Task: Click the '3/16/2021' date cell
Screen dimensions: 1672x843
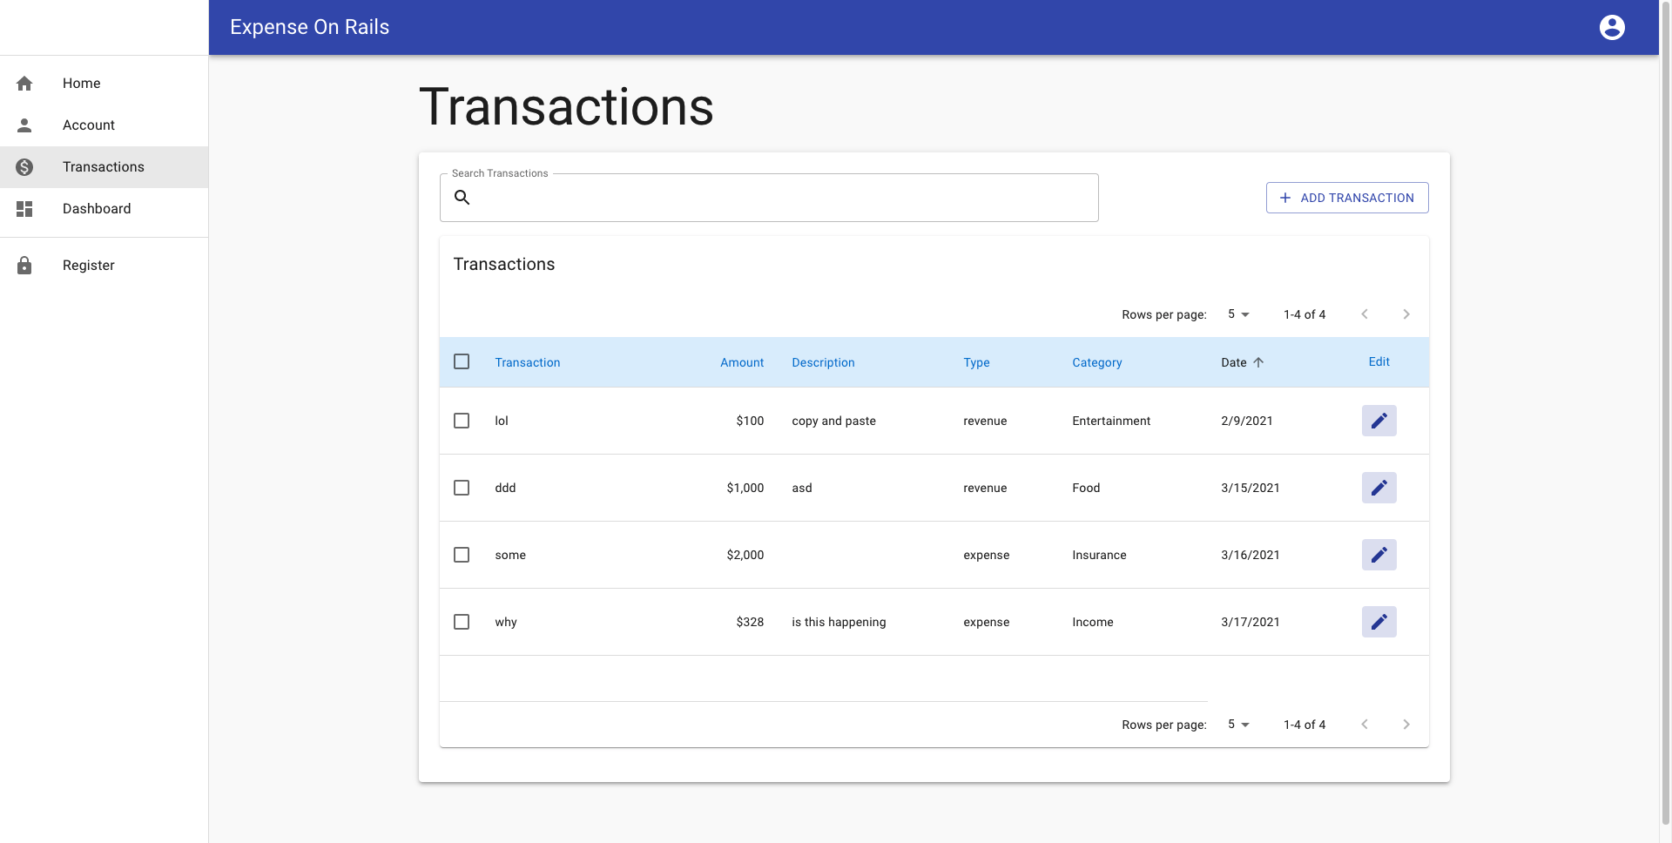Action: [1251, 555]
